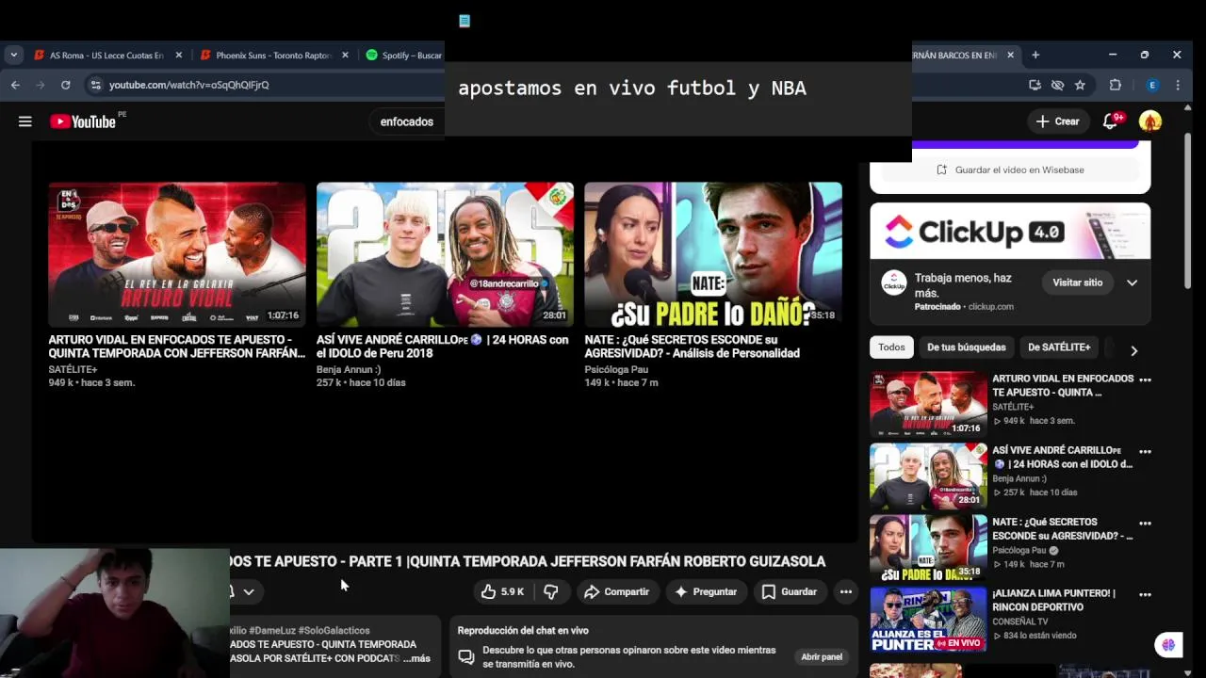Image resolution: width=1206 pixels, height=678 pixels.
Task: Click the hashtag #SoloGalacticos
Action: point(334,631)
